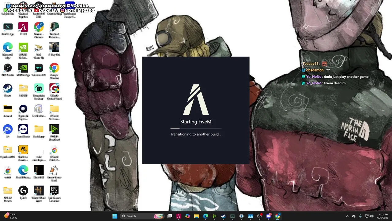Image resolution: width=392 pixels, height=221 pixels.
Task: Open Steam from the taskbar
Action: [223, 216]
